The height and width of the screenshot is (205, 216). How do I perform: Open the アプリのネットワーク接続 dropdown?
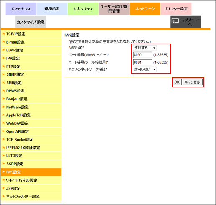(145, 69)
